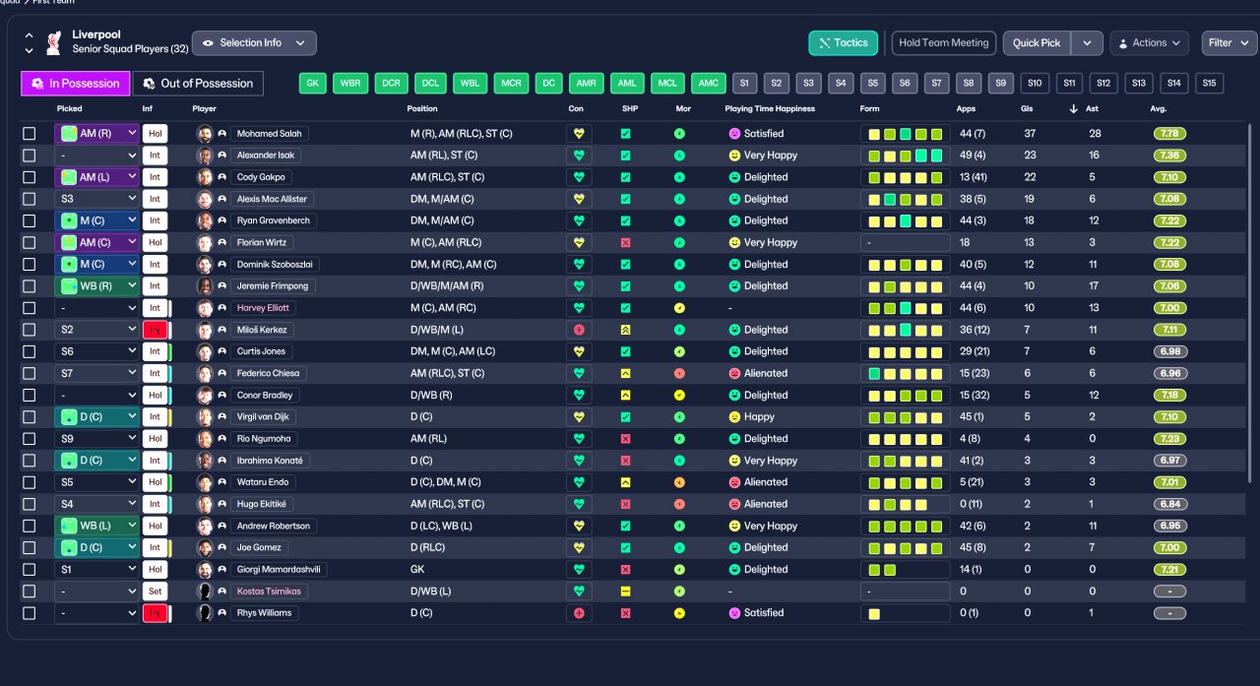Click Florian Wirtz's red sharpness icon
Screen dimensions: 1260x686
click(625, 243)
